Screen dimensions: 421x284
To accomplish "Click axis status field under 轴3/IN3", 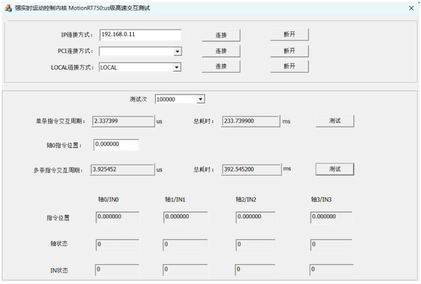I will coord(332,245).
